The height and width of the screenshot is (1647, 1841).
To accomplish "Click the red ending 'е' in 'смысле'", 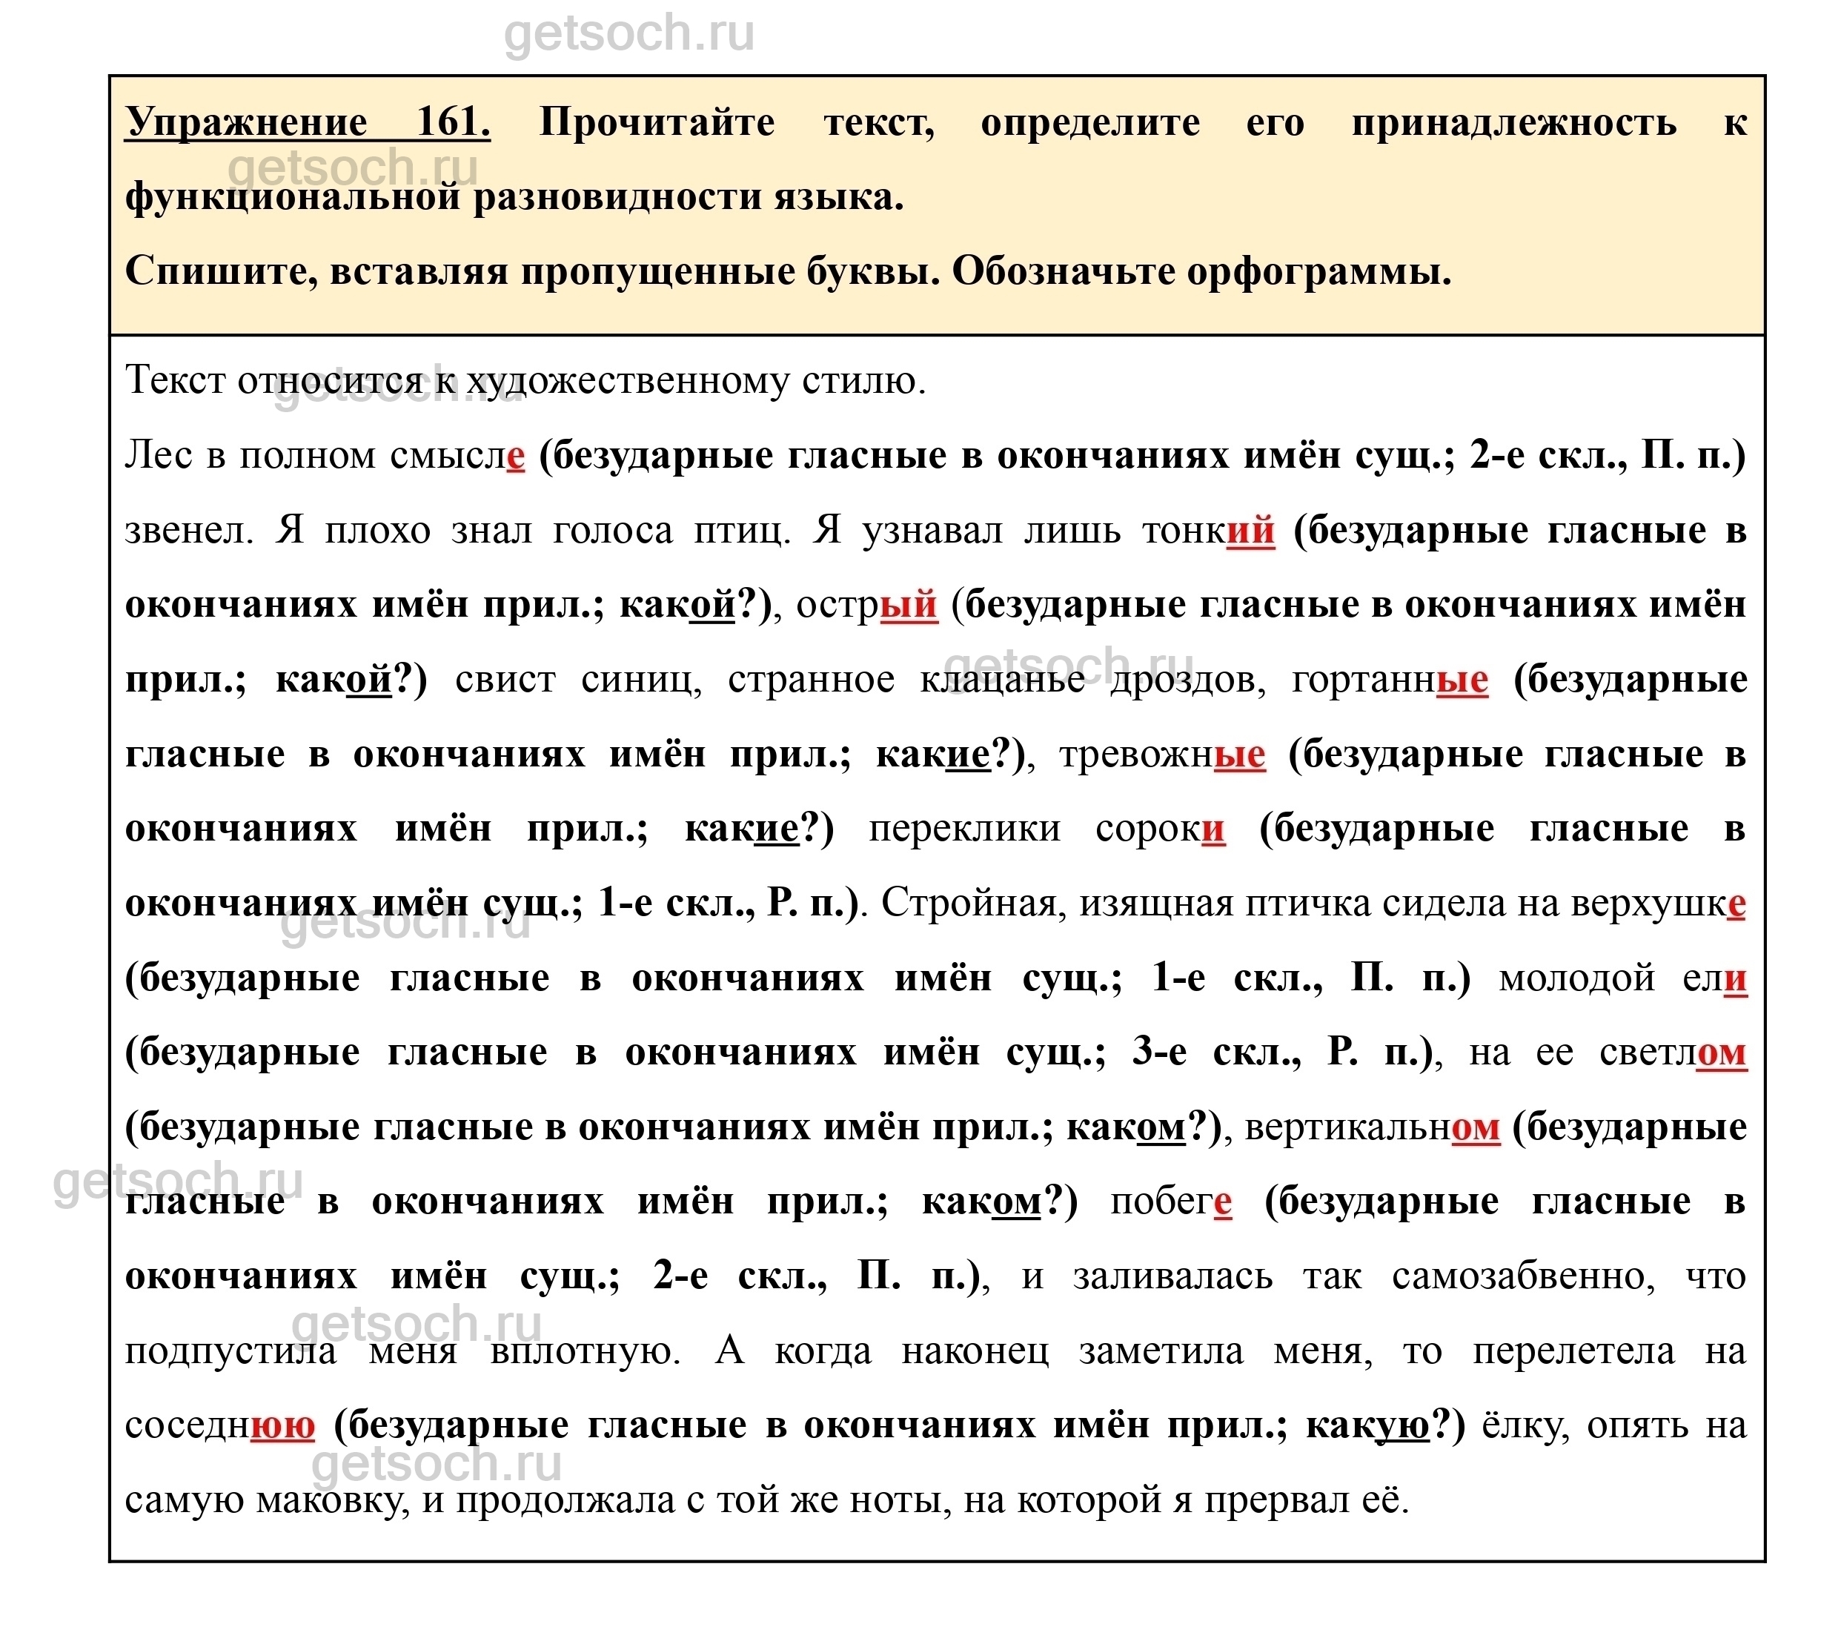I will [x=516, y=455].
